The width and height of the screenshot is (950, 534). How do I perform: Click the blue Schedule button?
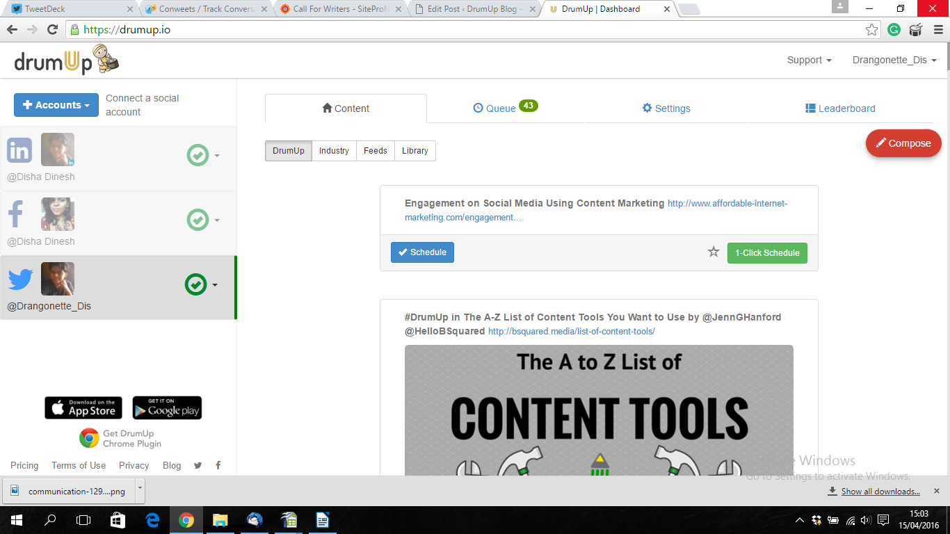click(x=422, y=252)
